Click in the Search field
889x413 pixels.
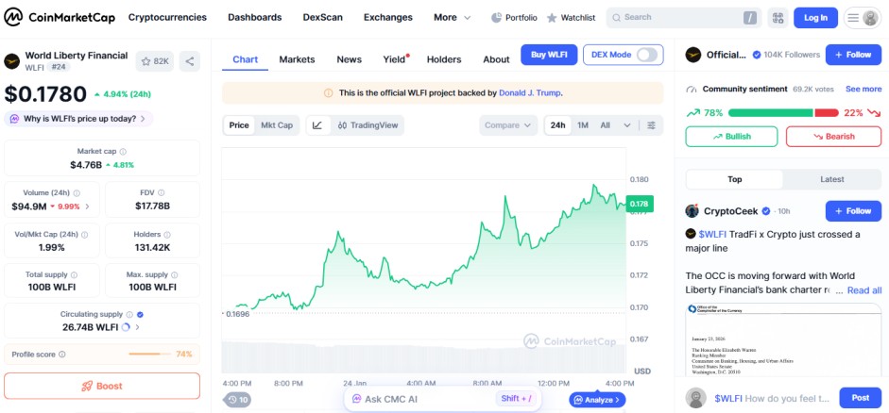click(684, 18)
